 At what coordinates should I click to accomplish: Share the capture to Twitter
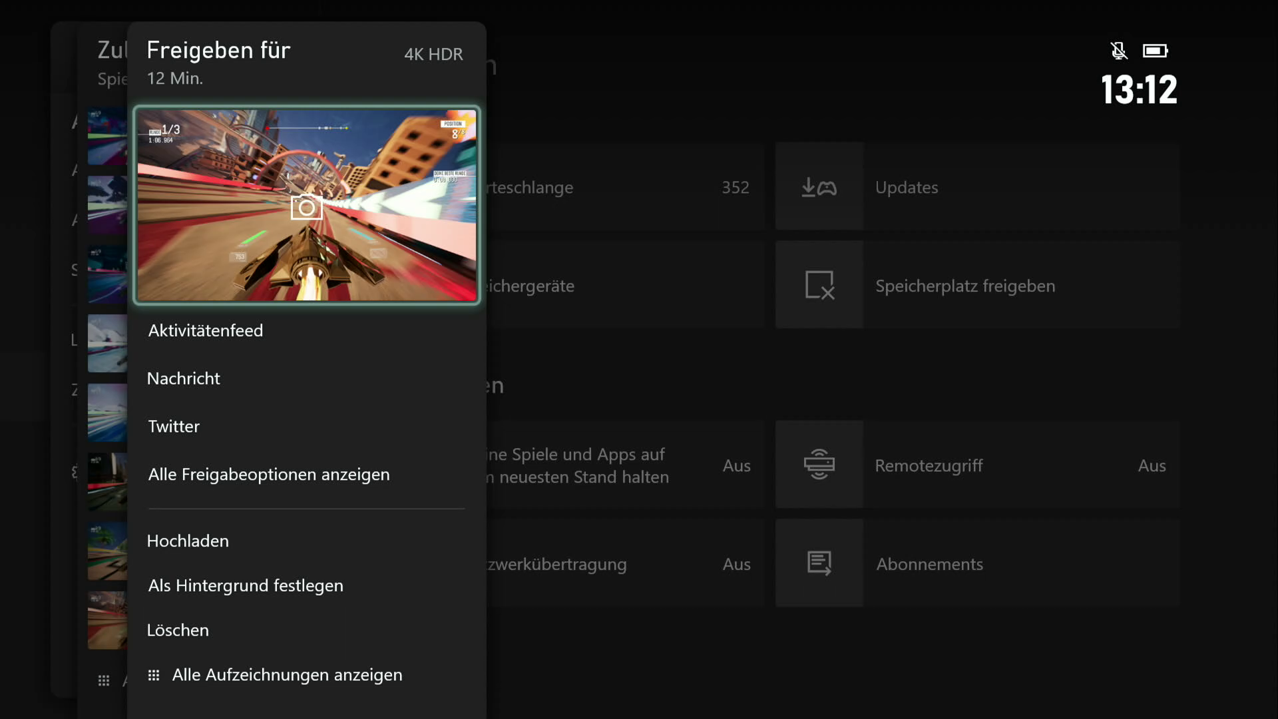coord(174,427)
